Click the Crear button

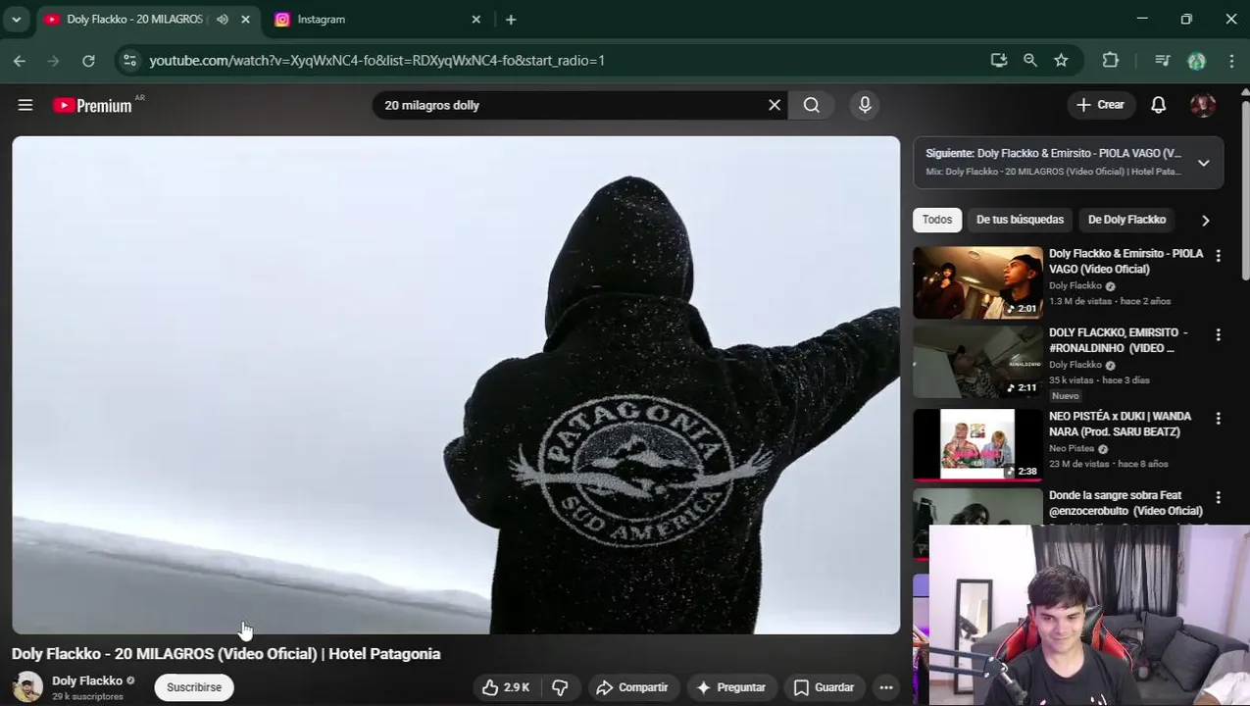1101,105
